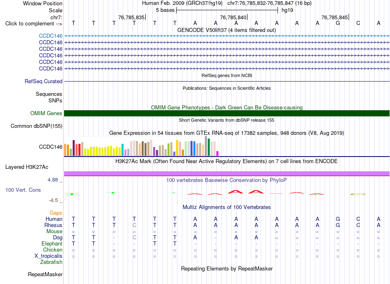The image size is (390, 284).
Task: Open the GTEx Gene Expression track title
Action: [227, 133]
